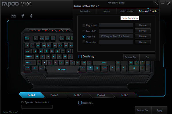This screenshot has height=114, width=172.
Task: Switch to the Keystroke tab
Action: pos(85,11)
